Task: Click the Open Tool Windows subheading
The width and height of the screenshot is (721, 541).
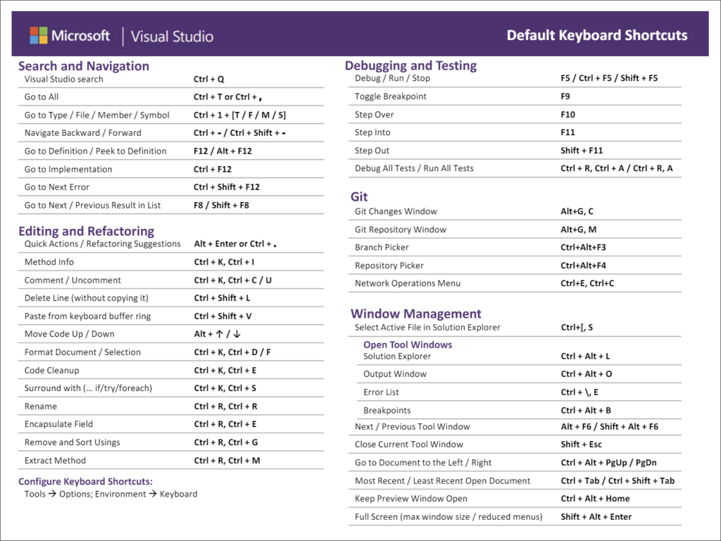Action: pyautogui.click(x=407, y=344)
